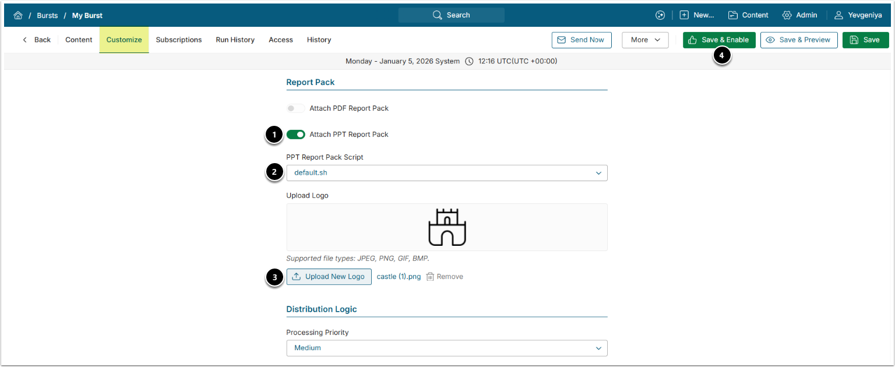895x367 pixels.
Task: Click Save & Enable
Action: point(719,40)
